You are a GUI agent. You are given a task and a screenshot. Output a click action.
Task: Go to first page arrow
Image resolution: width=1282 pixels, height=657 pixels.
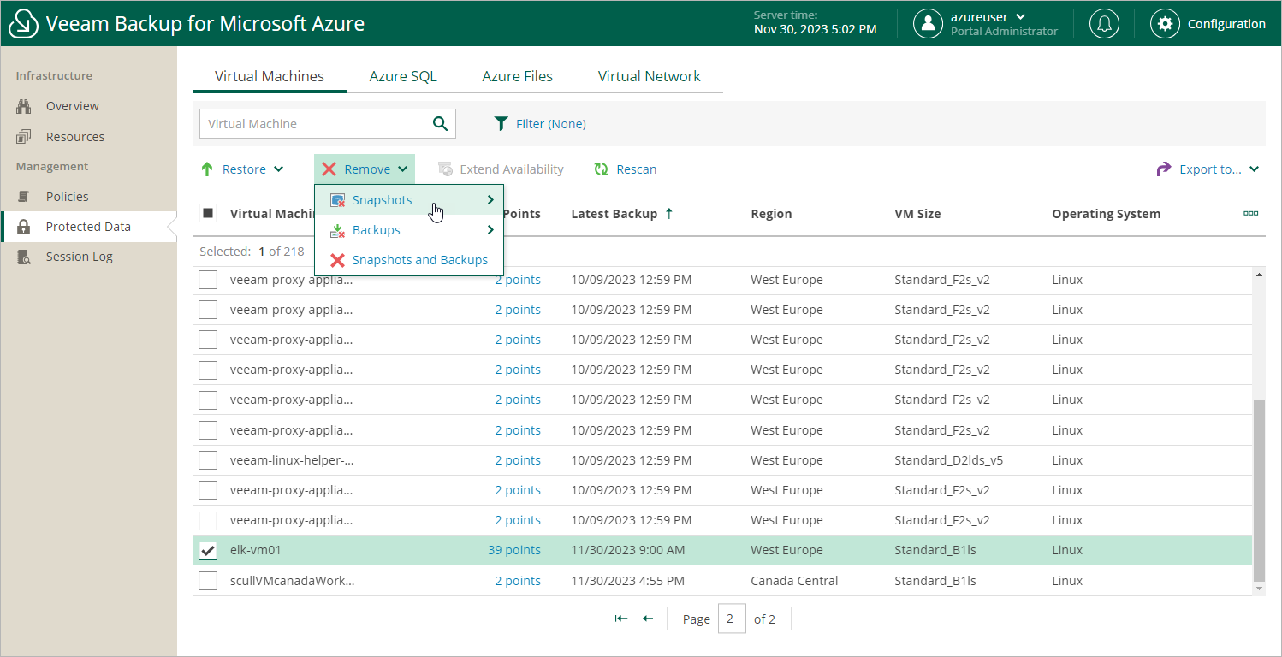click(x=621, y=619)
